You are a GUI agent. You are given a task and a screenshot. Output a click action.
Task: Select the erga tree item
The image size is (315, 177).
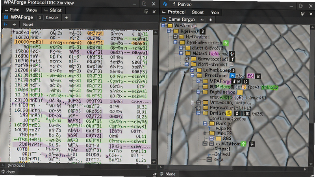[x=219, y=160]
